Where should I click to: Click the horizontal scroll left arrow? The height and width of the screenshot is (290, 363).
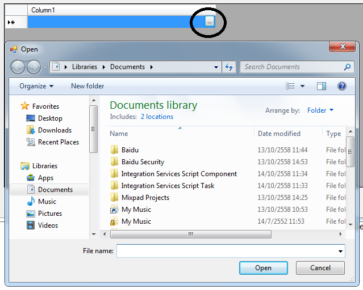tap(105, 234)
